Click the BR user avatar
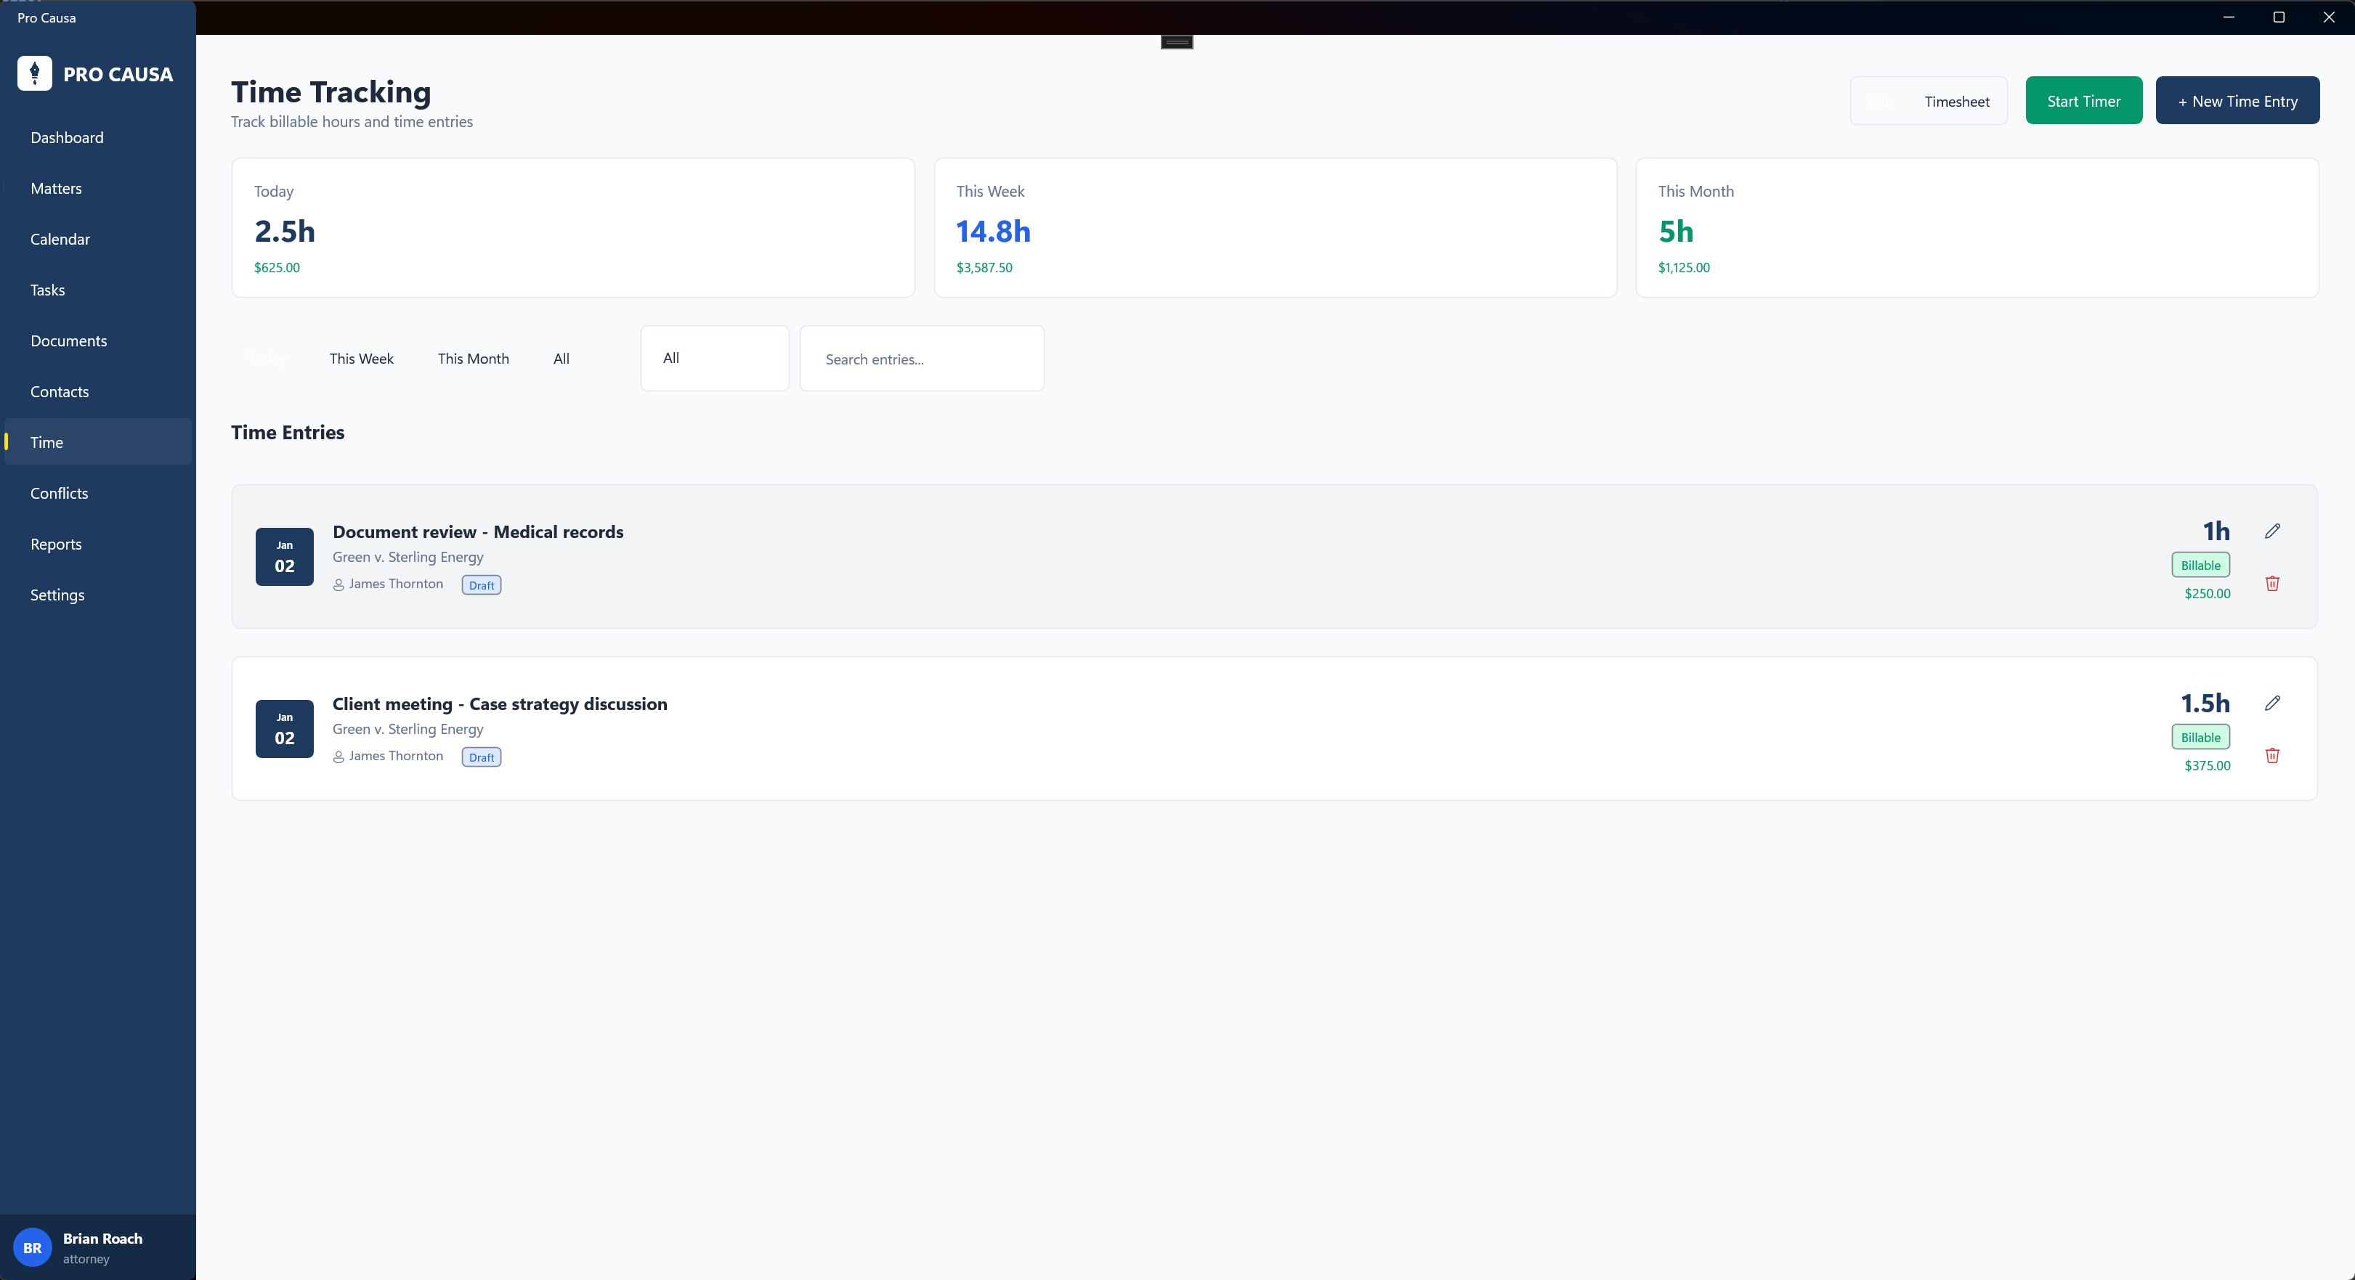This screenshot has height=1280, width=2355. [32, 1247]
